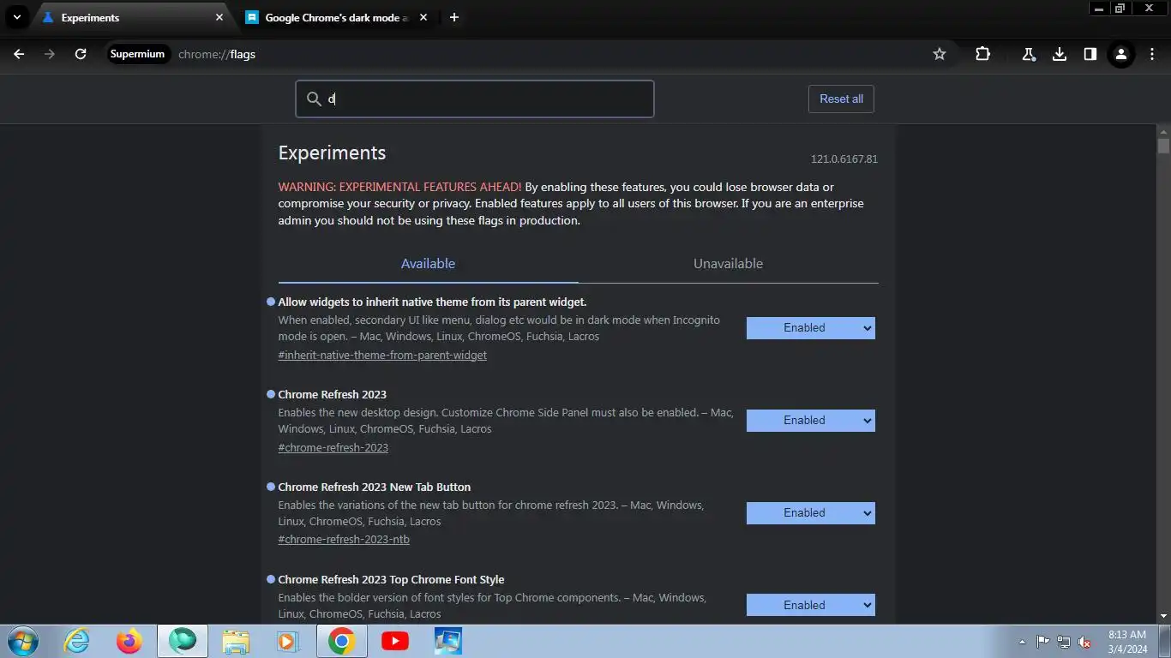Toggle the side panel icon

(x=1090, y=54)
